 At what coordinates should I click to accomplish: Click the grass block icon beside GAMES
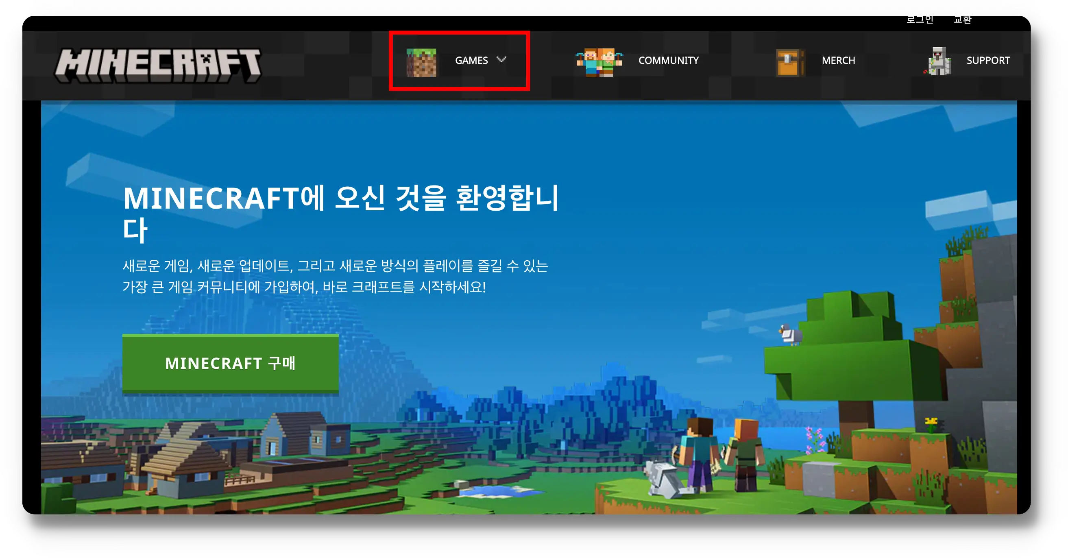pyautogui.click(x=421, y=62)
